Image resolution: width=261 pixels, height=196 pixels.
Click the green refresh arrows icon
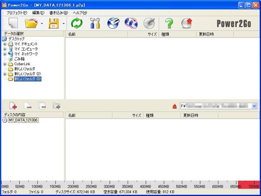(77, 23)
